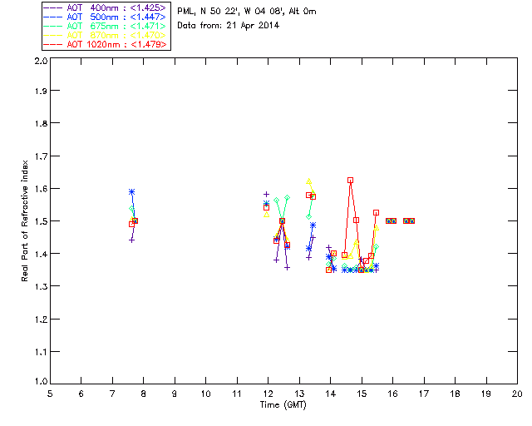The height and width of the screenshot is (426, 532).
Task: Click the legend entry AOT 1020nm <1.479>
Action: [x=105, y=44]
